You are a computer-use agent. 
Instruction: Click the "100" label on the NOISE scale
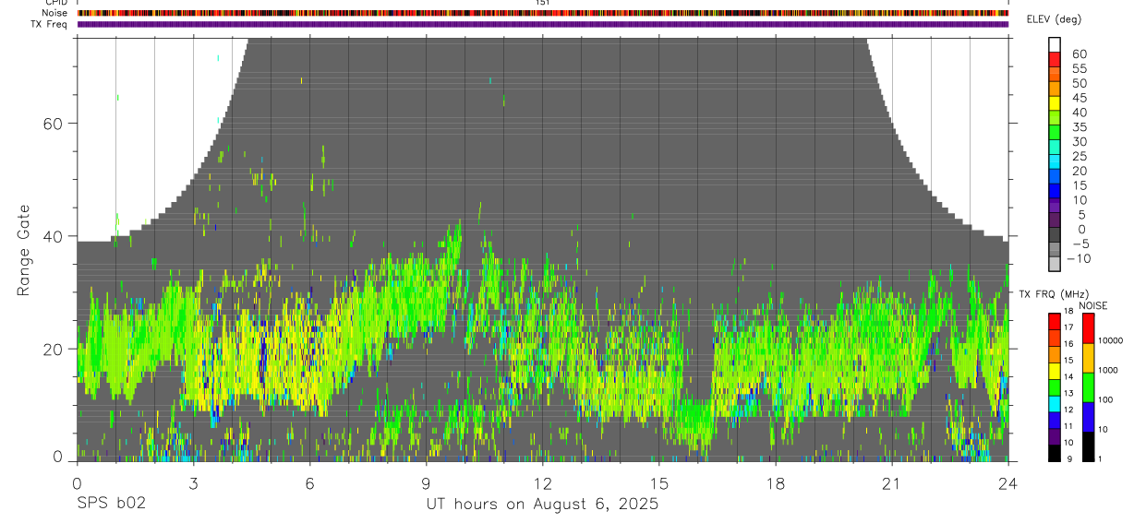pos(1105,400)
